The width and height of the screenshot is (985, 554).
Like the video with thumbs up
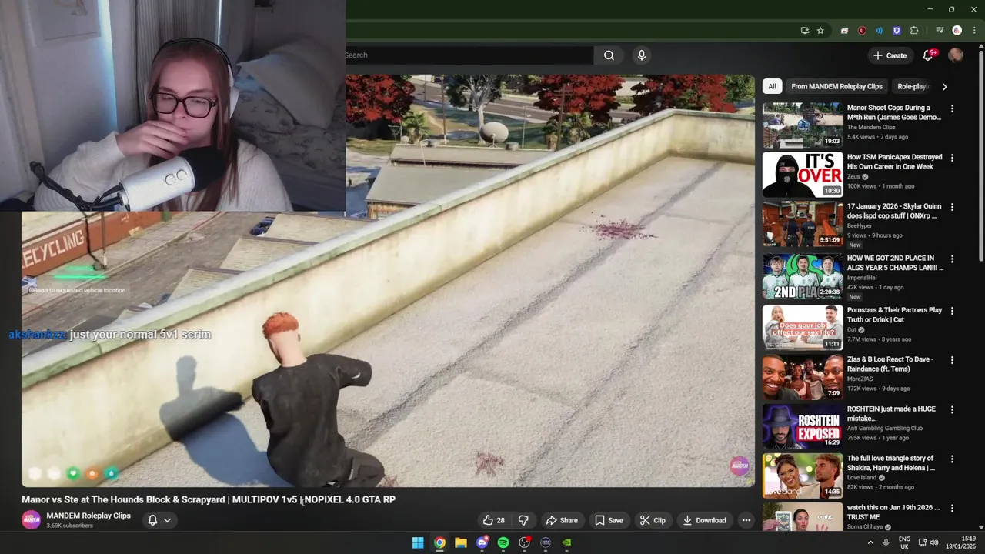(493, 520)
